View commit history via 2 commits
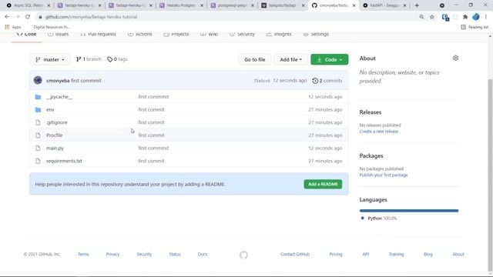This screenshot has height=277, width=493. 327,81
